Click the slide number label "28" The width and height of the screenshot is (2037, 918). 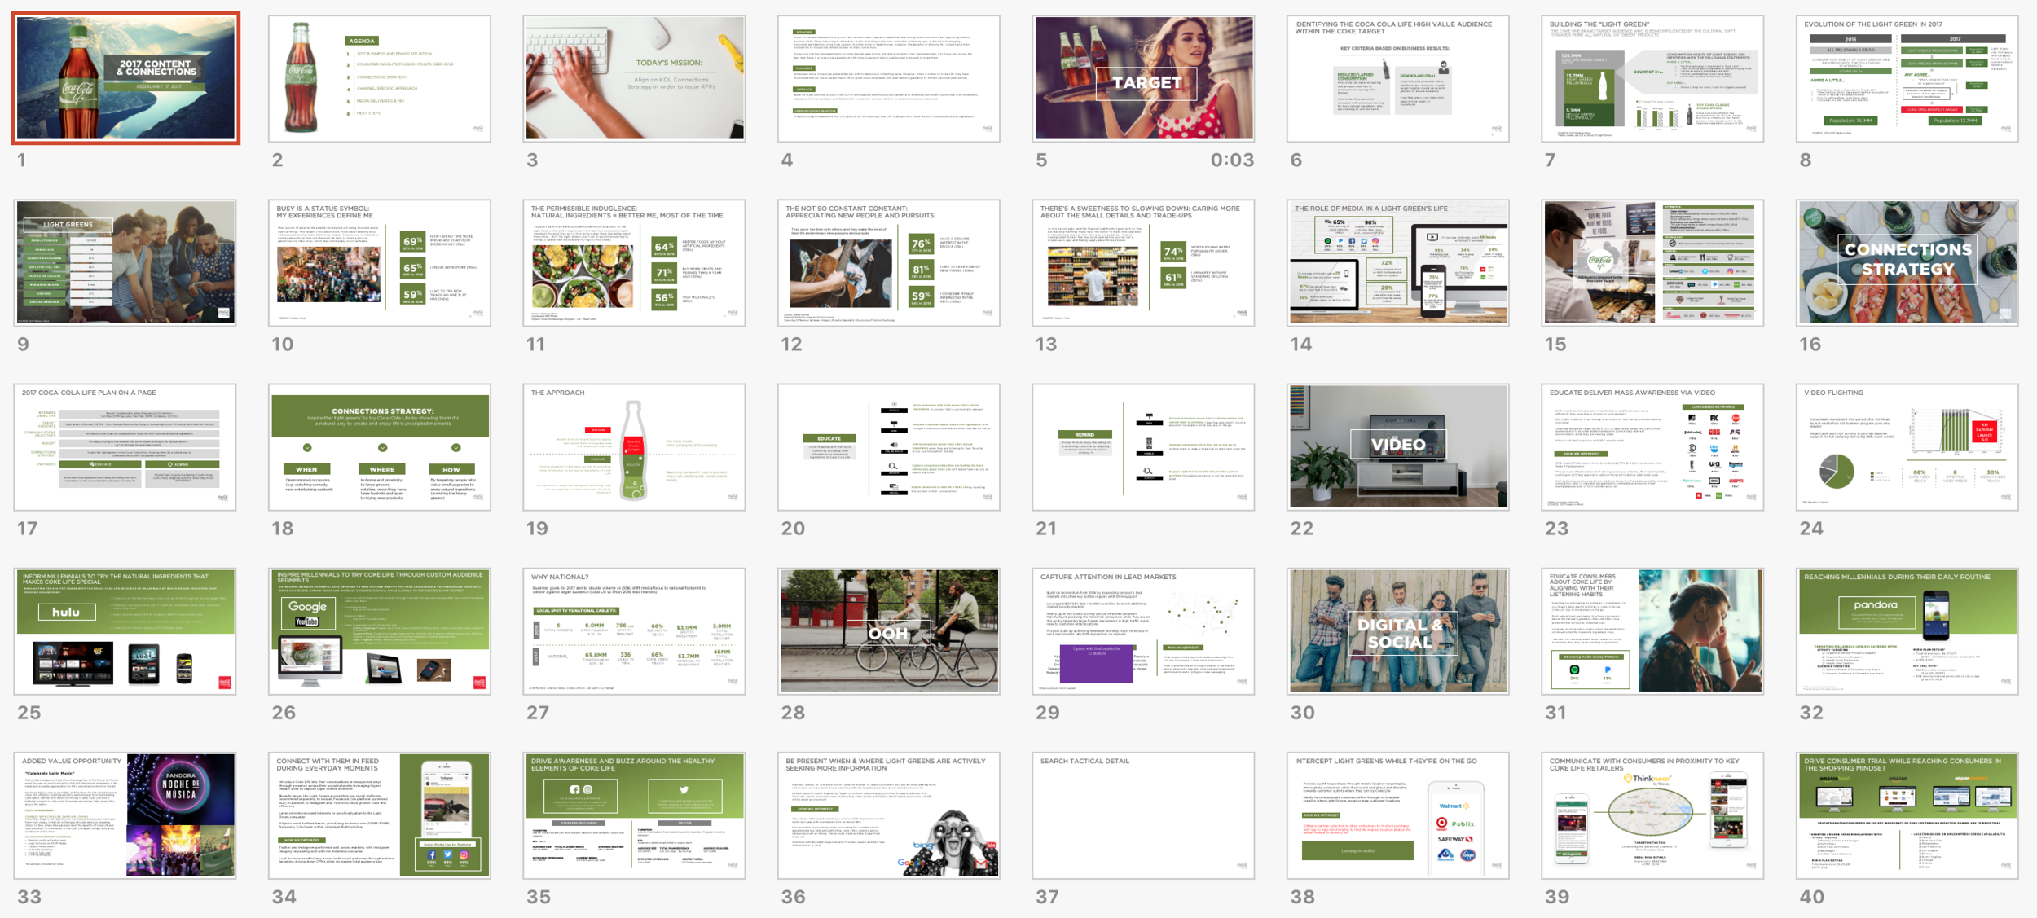[793, 713]
